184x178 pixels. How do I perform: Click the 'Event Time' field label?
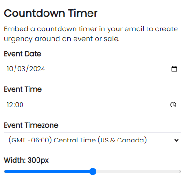23,89
